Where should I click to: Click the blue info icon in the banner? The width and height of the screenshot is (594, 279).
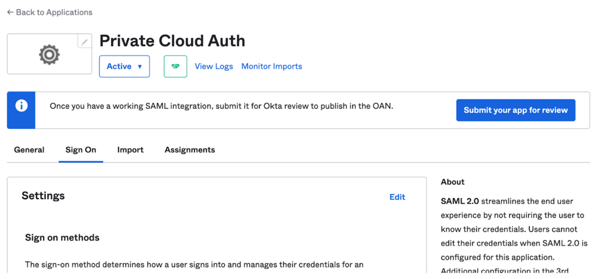pyautogui.click(x=21, y=105)
